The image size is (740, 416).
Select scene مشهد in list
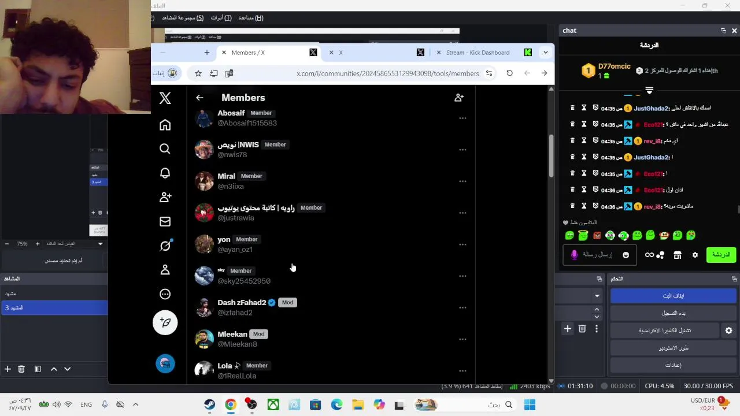[x=54, y=294]
